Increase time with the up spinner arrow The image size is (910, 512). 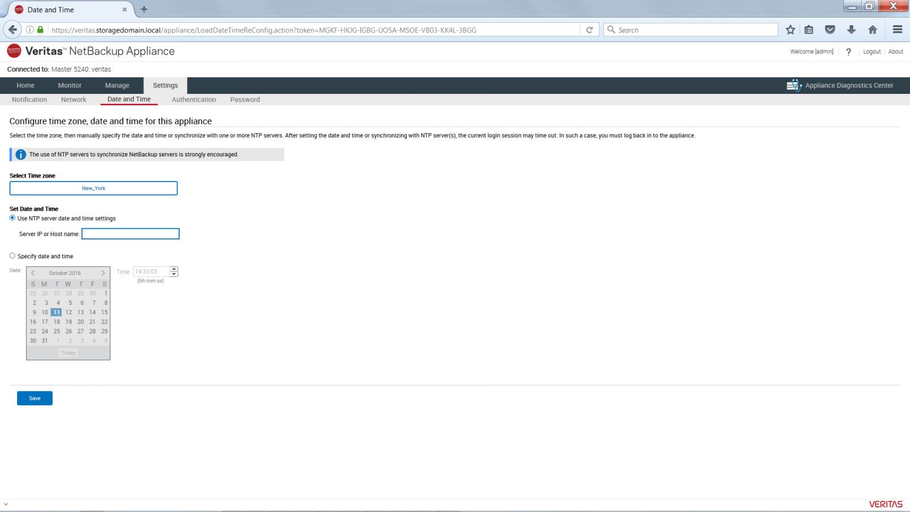coord(174,269)
